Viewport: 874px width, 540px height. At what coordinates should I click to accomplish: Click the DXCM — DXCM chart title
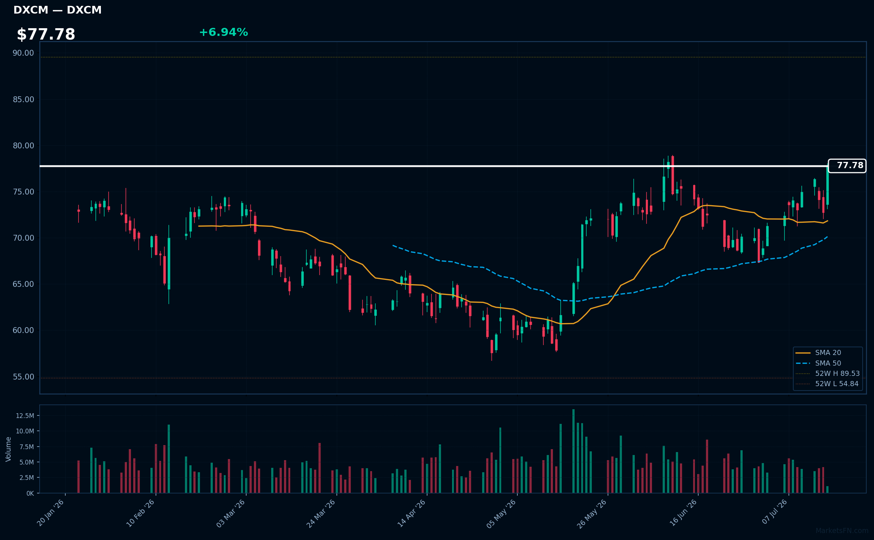pyautogui.click(x=57, y=10)
